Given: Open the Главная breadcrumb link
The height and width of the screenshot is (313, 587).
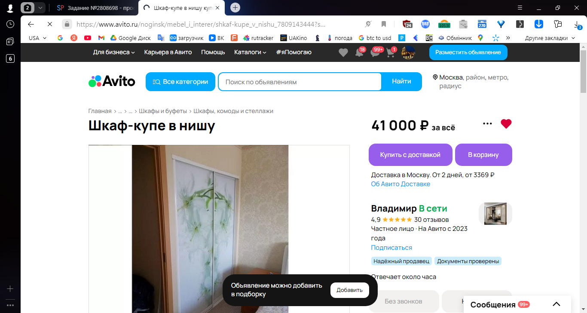Looking at the screenshot, I should point(100,111).
